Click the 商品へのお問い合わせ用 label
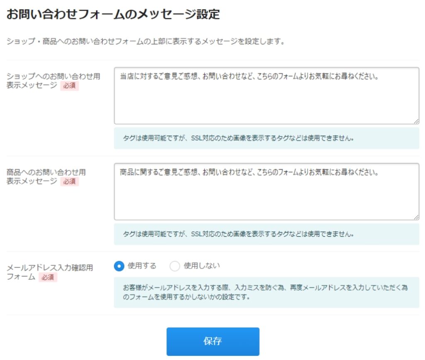Viewport: 425px width, 360px height. coord(46,172)
